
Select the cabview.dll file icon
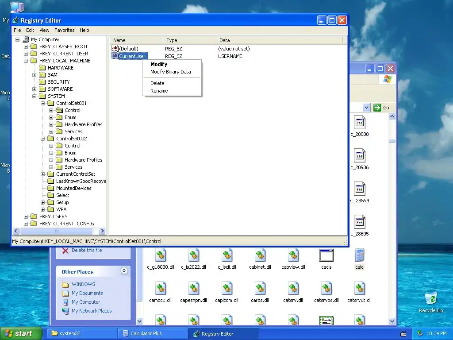click(x=293, y=255)
